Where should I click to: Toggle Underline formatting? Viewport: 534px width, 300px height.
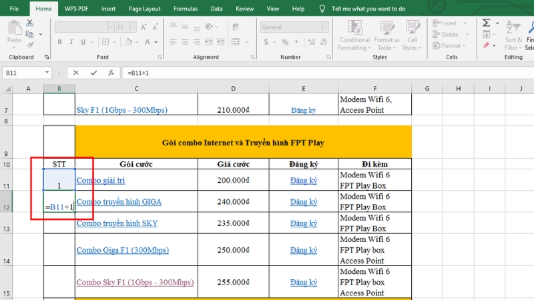81,42
